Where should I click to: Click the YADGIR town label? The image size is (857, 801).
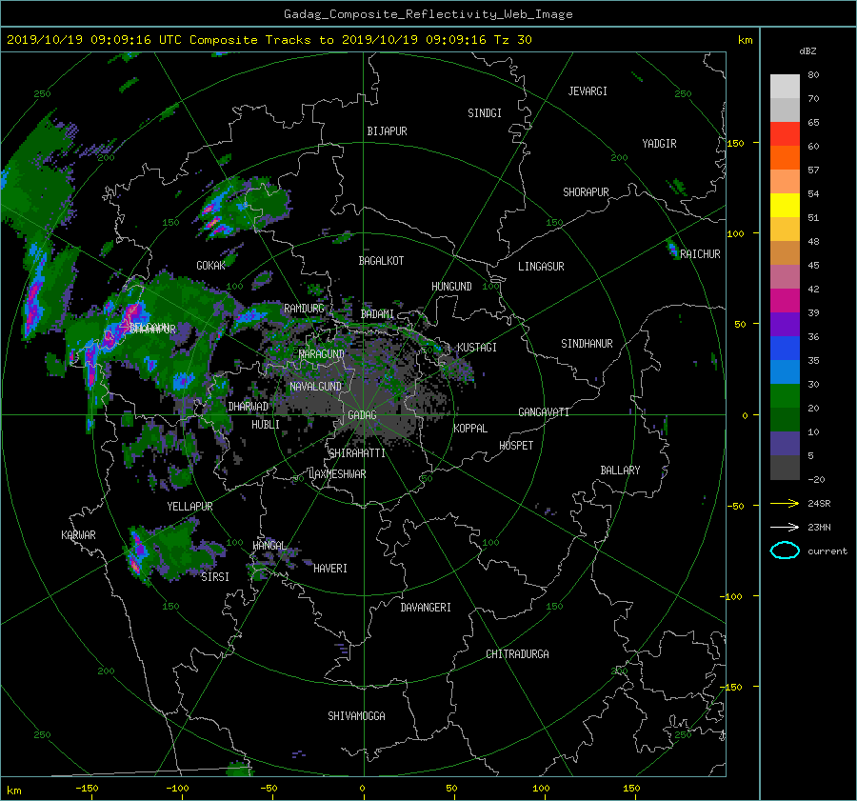pyautogui.click(x=659, y=144)
